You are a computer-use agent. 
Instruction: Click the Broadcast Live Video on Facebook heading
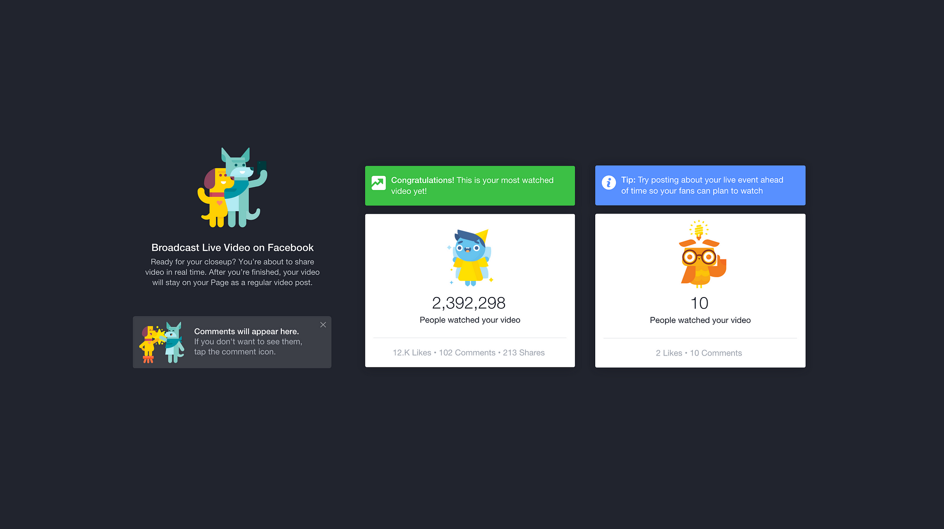coord(232,248)
